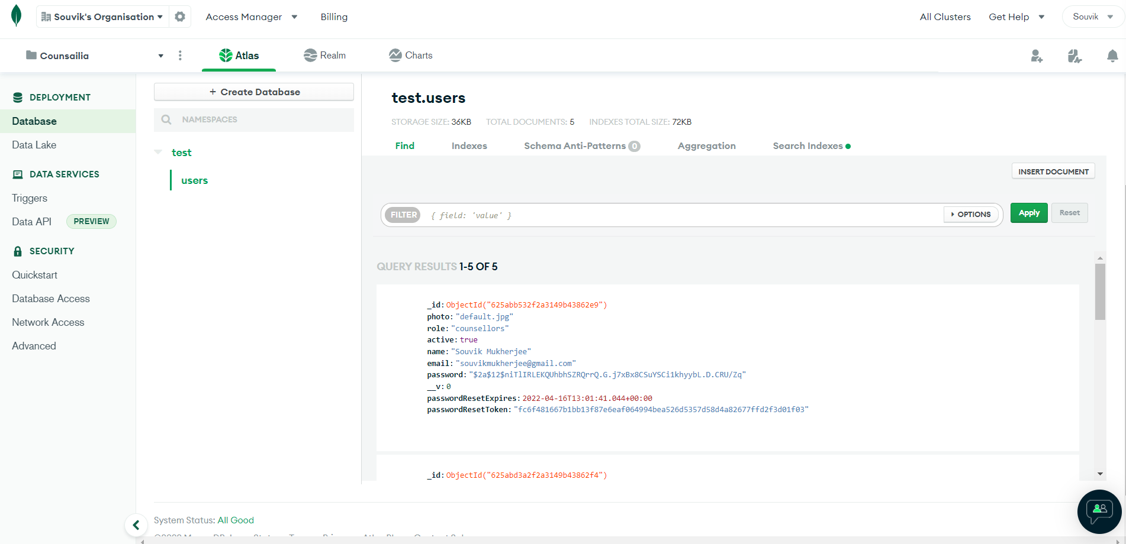This screenshot has height=544, width=1126.
Task: Click the MongoDB leaf logo
Action: coord(15,16)
